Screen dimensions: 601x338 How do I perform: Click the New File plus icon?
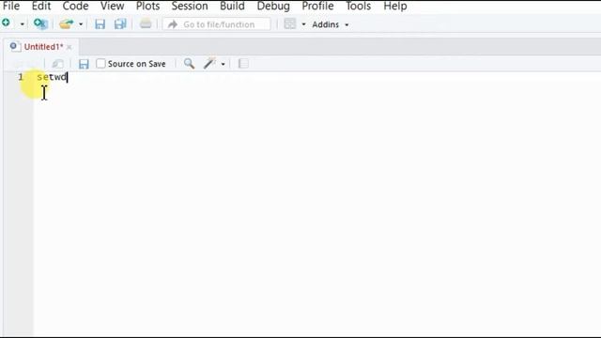point(7,23)
